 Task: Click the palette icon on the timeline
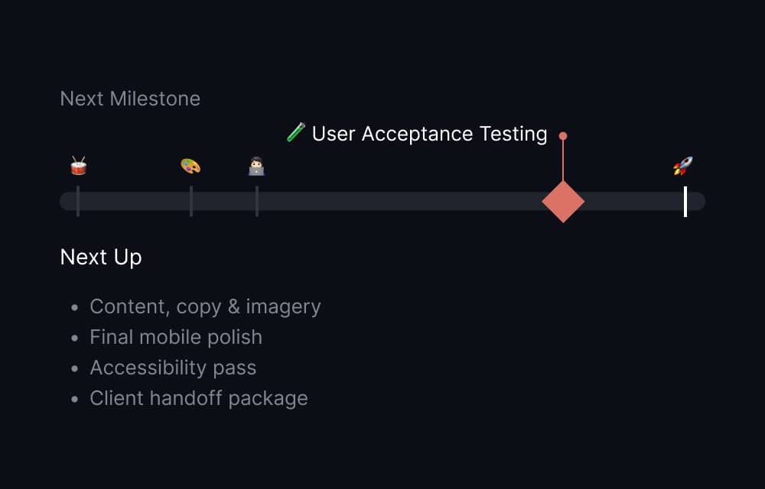(x=189, y=165)
